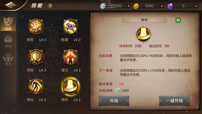Click the green 群 tag
Screen dimensions: 202x114
(x=178, y=20)
